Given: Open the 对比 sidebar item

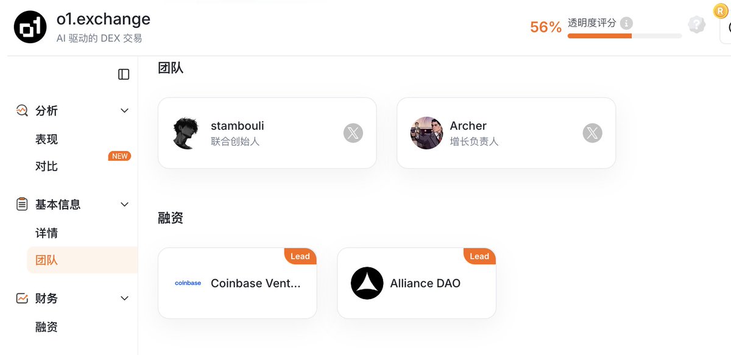Looking at the screenshot, I should click(46, 166).
